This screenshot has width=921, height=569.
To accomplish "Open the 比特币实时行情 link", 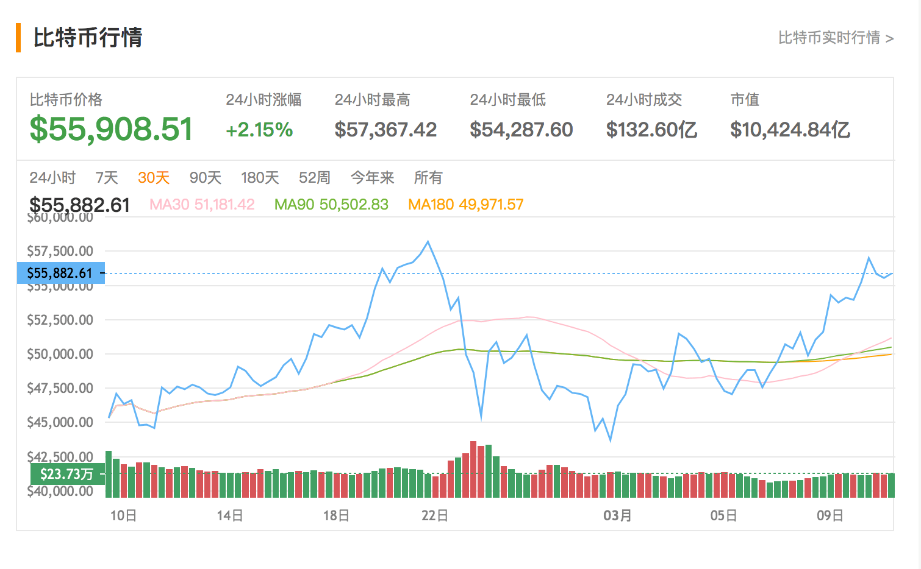I will (835, 38).
